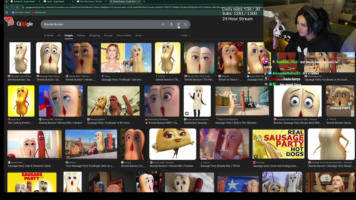
Task: Open 'Sausage Party Cast & Character Guide' link
Action: (29, 166)
